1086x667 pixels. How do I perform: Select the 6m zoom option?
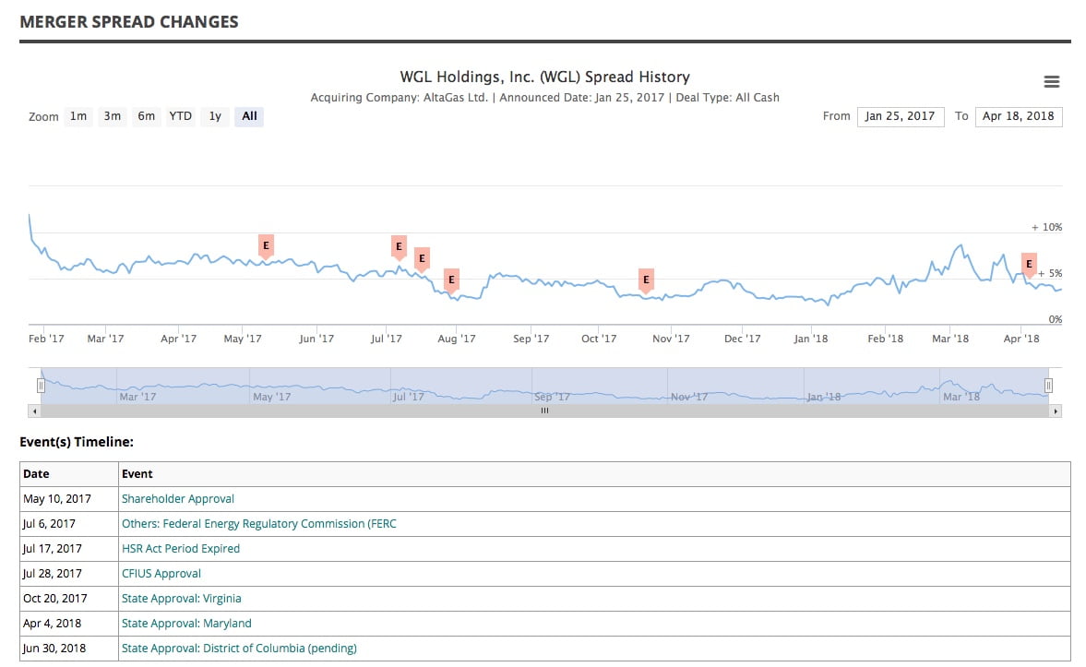(146, 116)
